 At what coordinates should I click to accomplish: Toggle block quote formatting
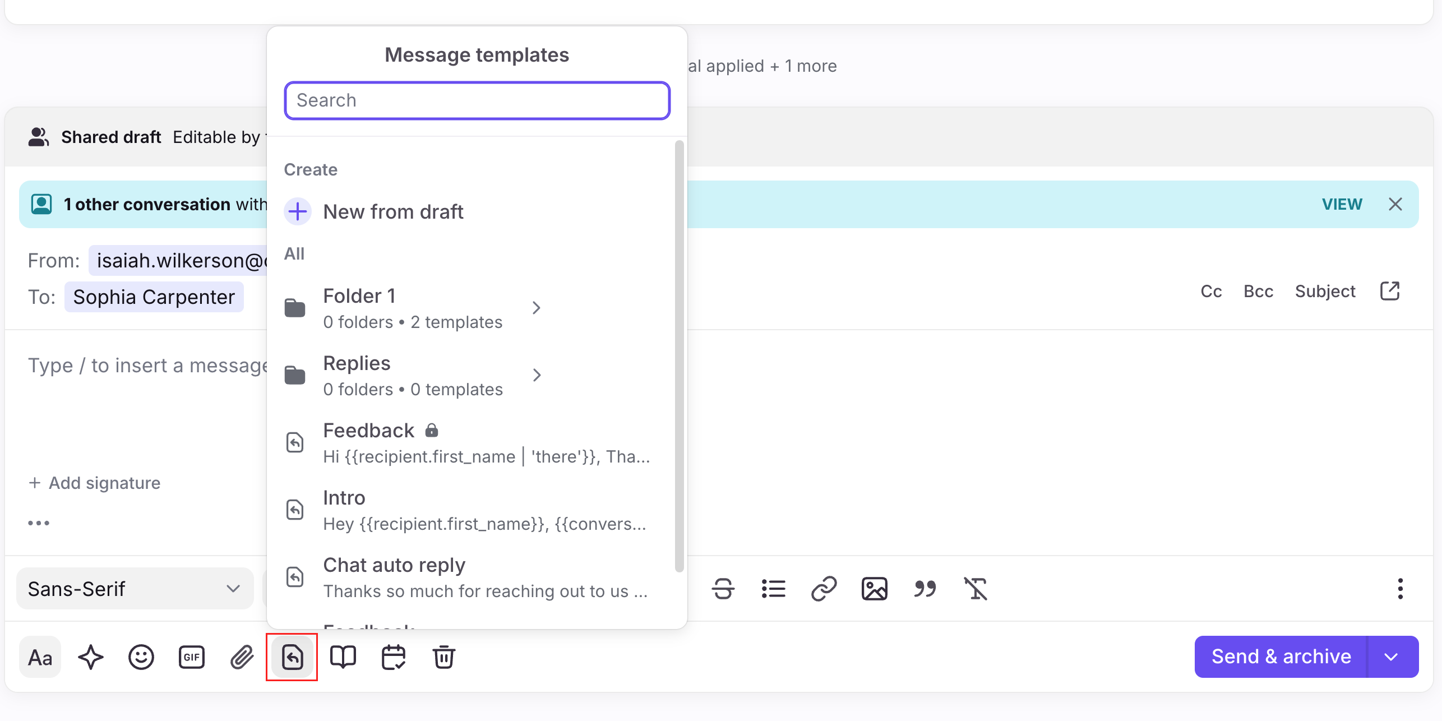[x=925, y=589]
